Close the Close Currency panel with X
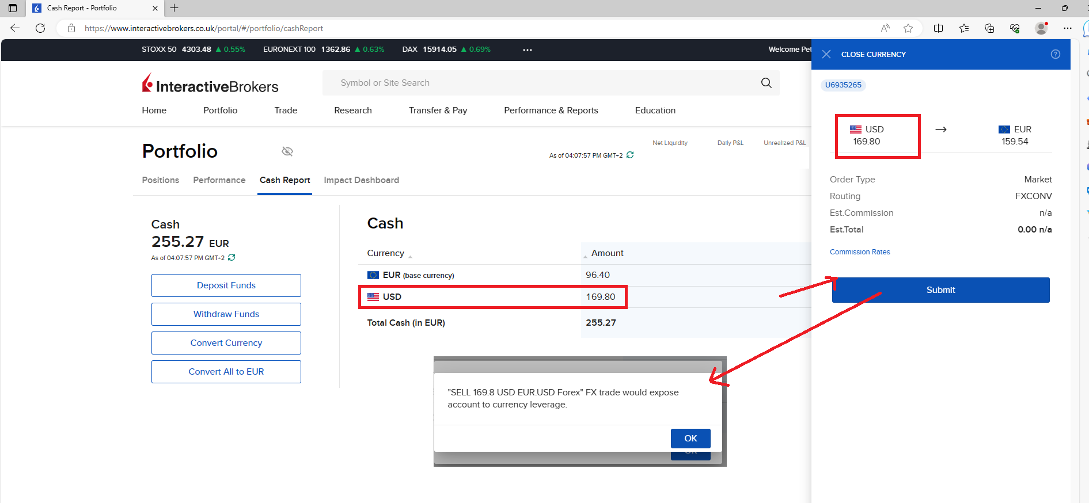Viewport: 1089px width, 503px height. (x=826, y=54)
